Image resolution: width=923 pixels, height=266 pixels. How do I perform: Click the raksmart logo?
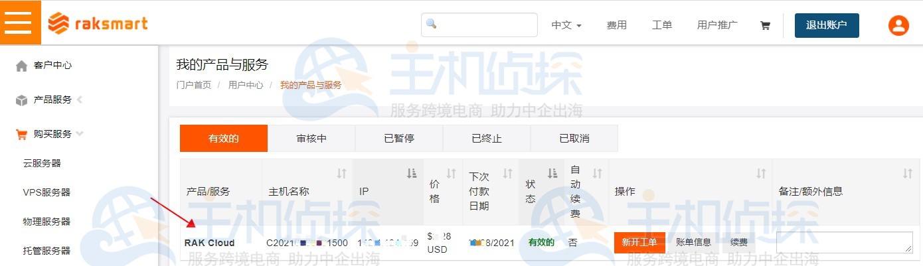pos(98,23)
